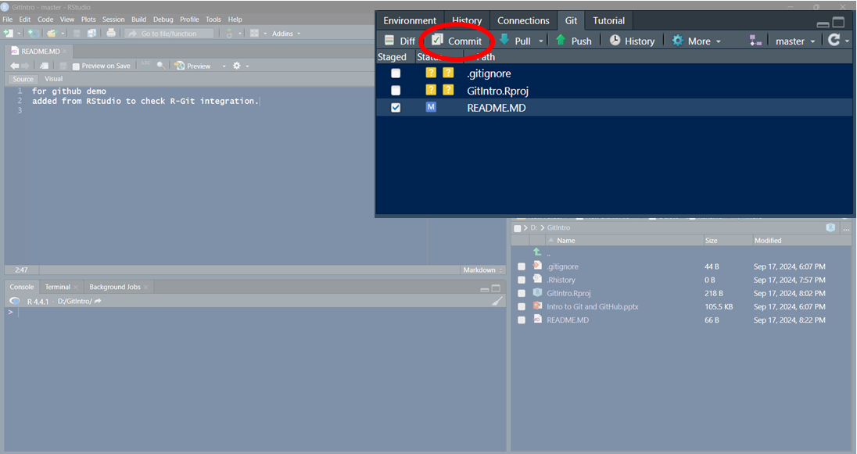This screenshot has width=857, height=454.
Task: Switch editor to Visual mode
Action: coord(53,79)
